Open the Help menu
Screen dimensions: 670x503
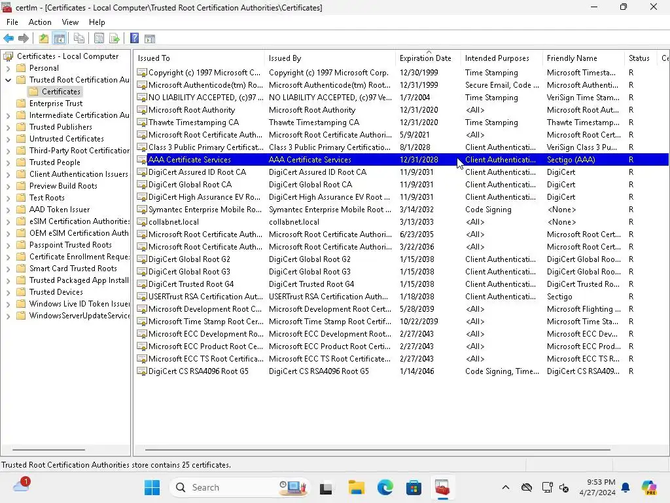coord(97,22)
